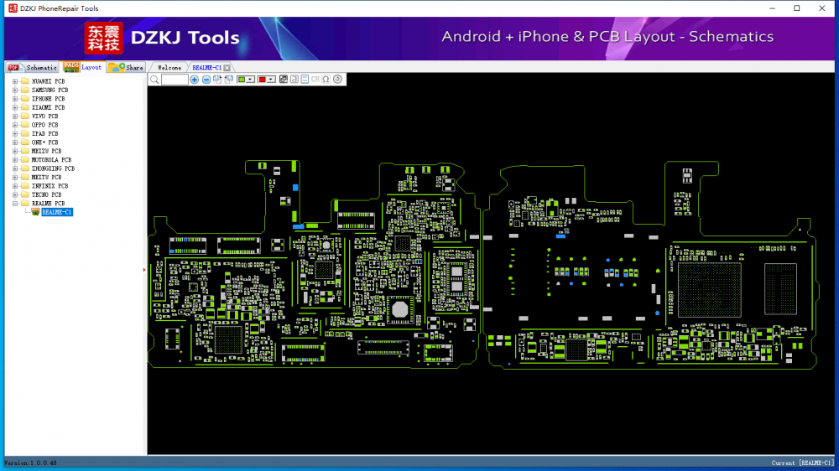Open the green color dropdown

click(x=250, y=80)
